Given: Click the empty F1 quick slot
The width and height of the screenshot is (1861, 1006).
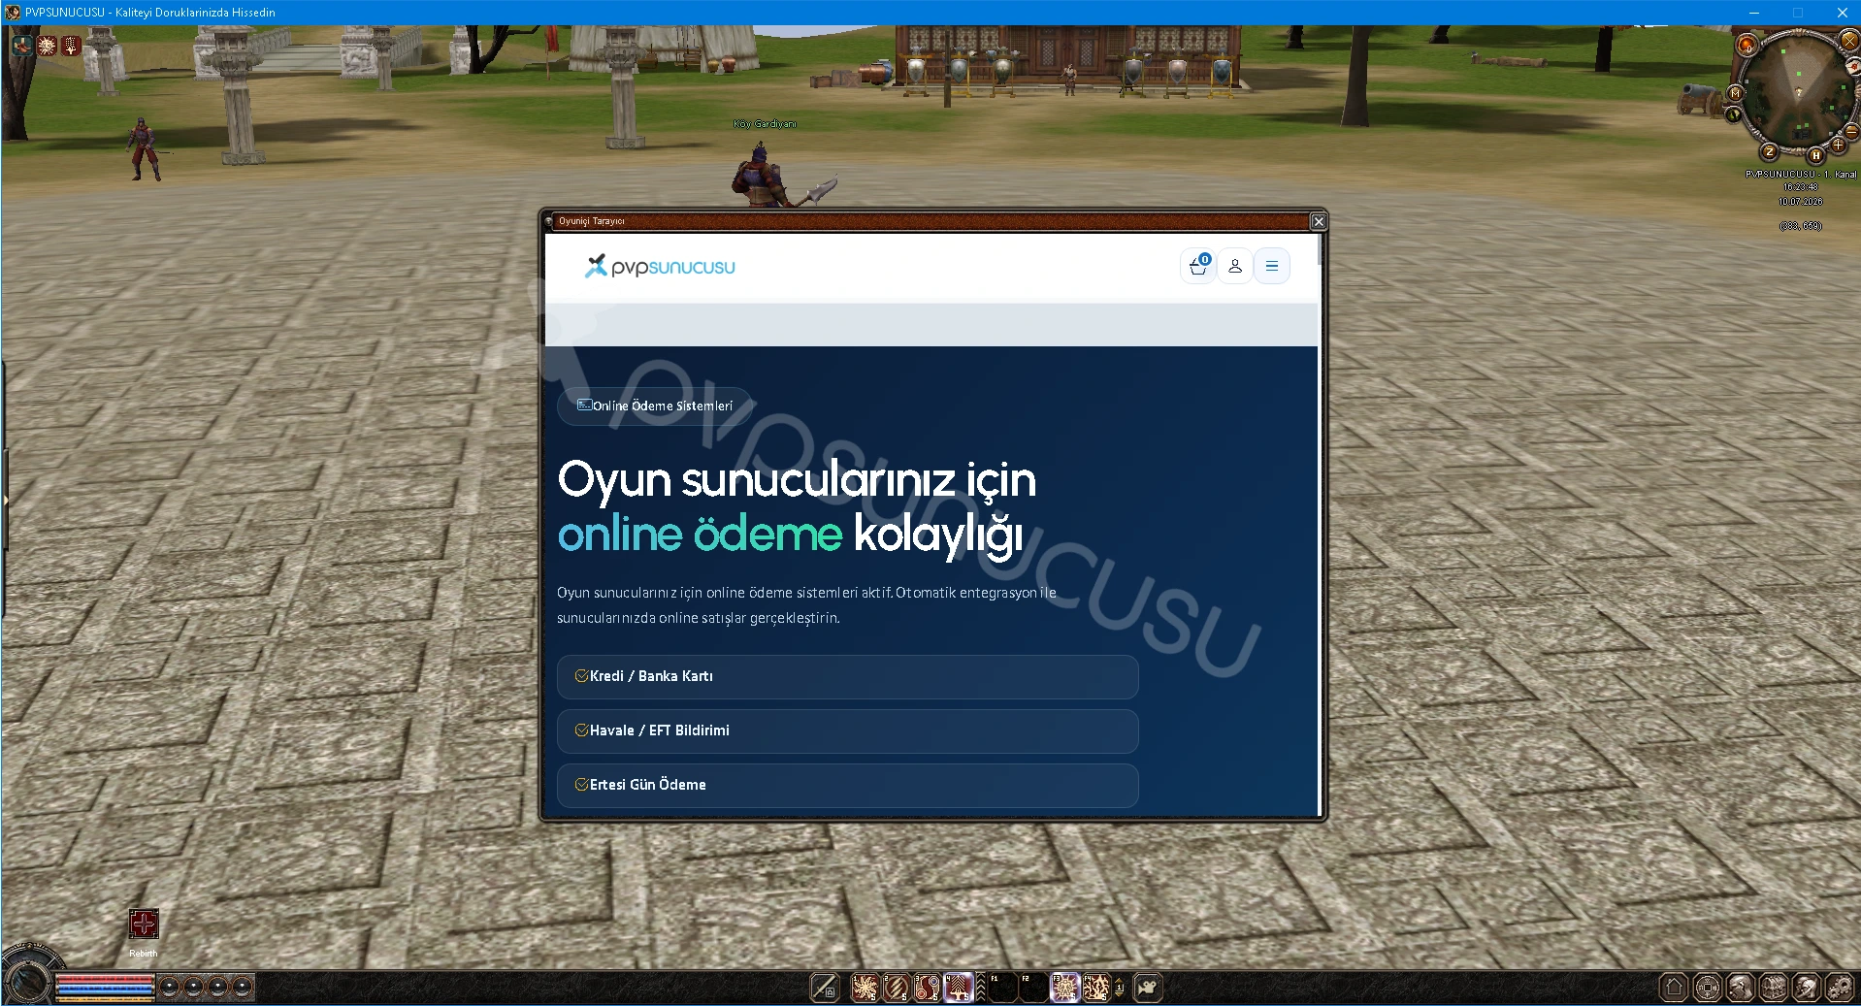Looking at the screenshot, I should tap(1002, 988).
